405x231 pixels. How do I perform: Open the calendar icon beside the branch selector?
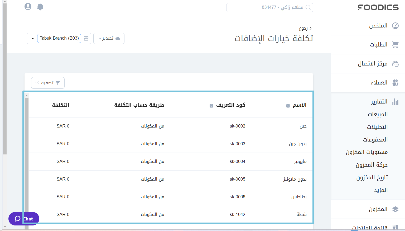click(x=86, y=38)
